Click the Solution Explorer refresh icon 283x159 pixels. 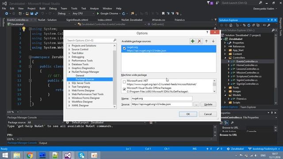tap(249, 25)
